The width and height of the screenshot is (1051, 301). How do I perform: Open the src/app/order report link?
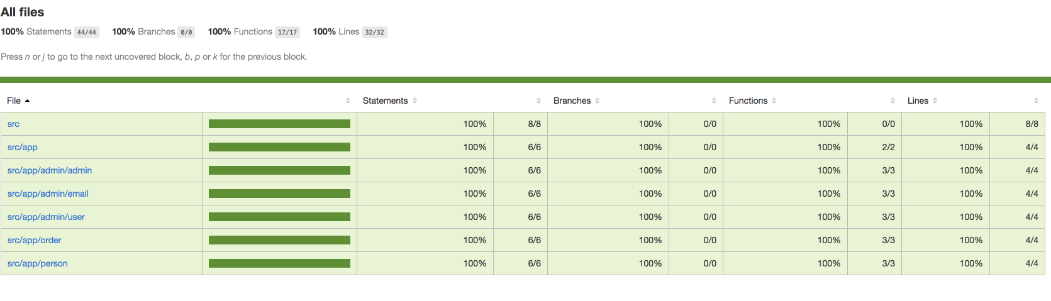(35, 240)
